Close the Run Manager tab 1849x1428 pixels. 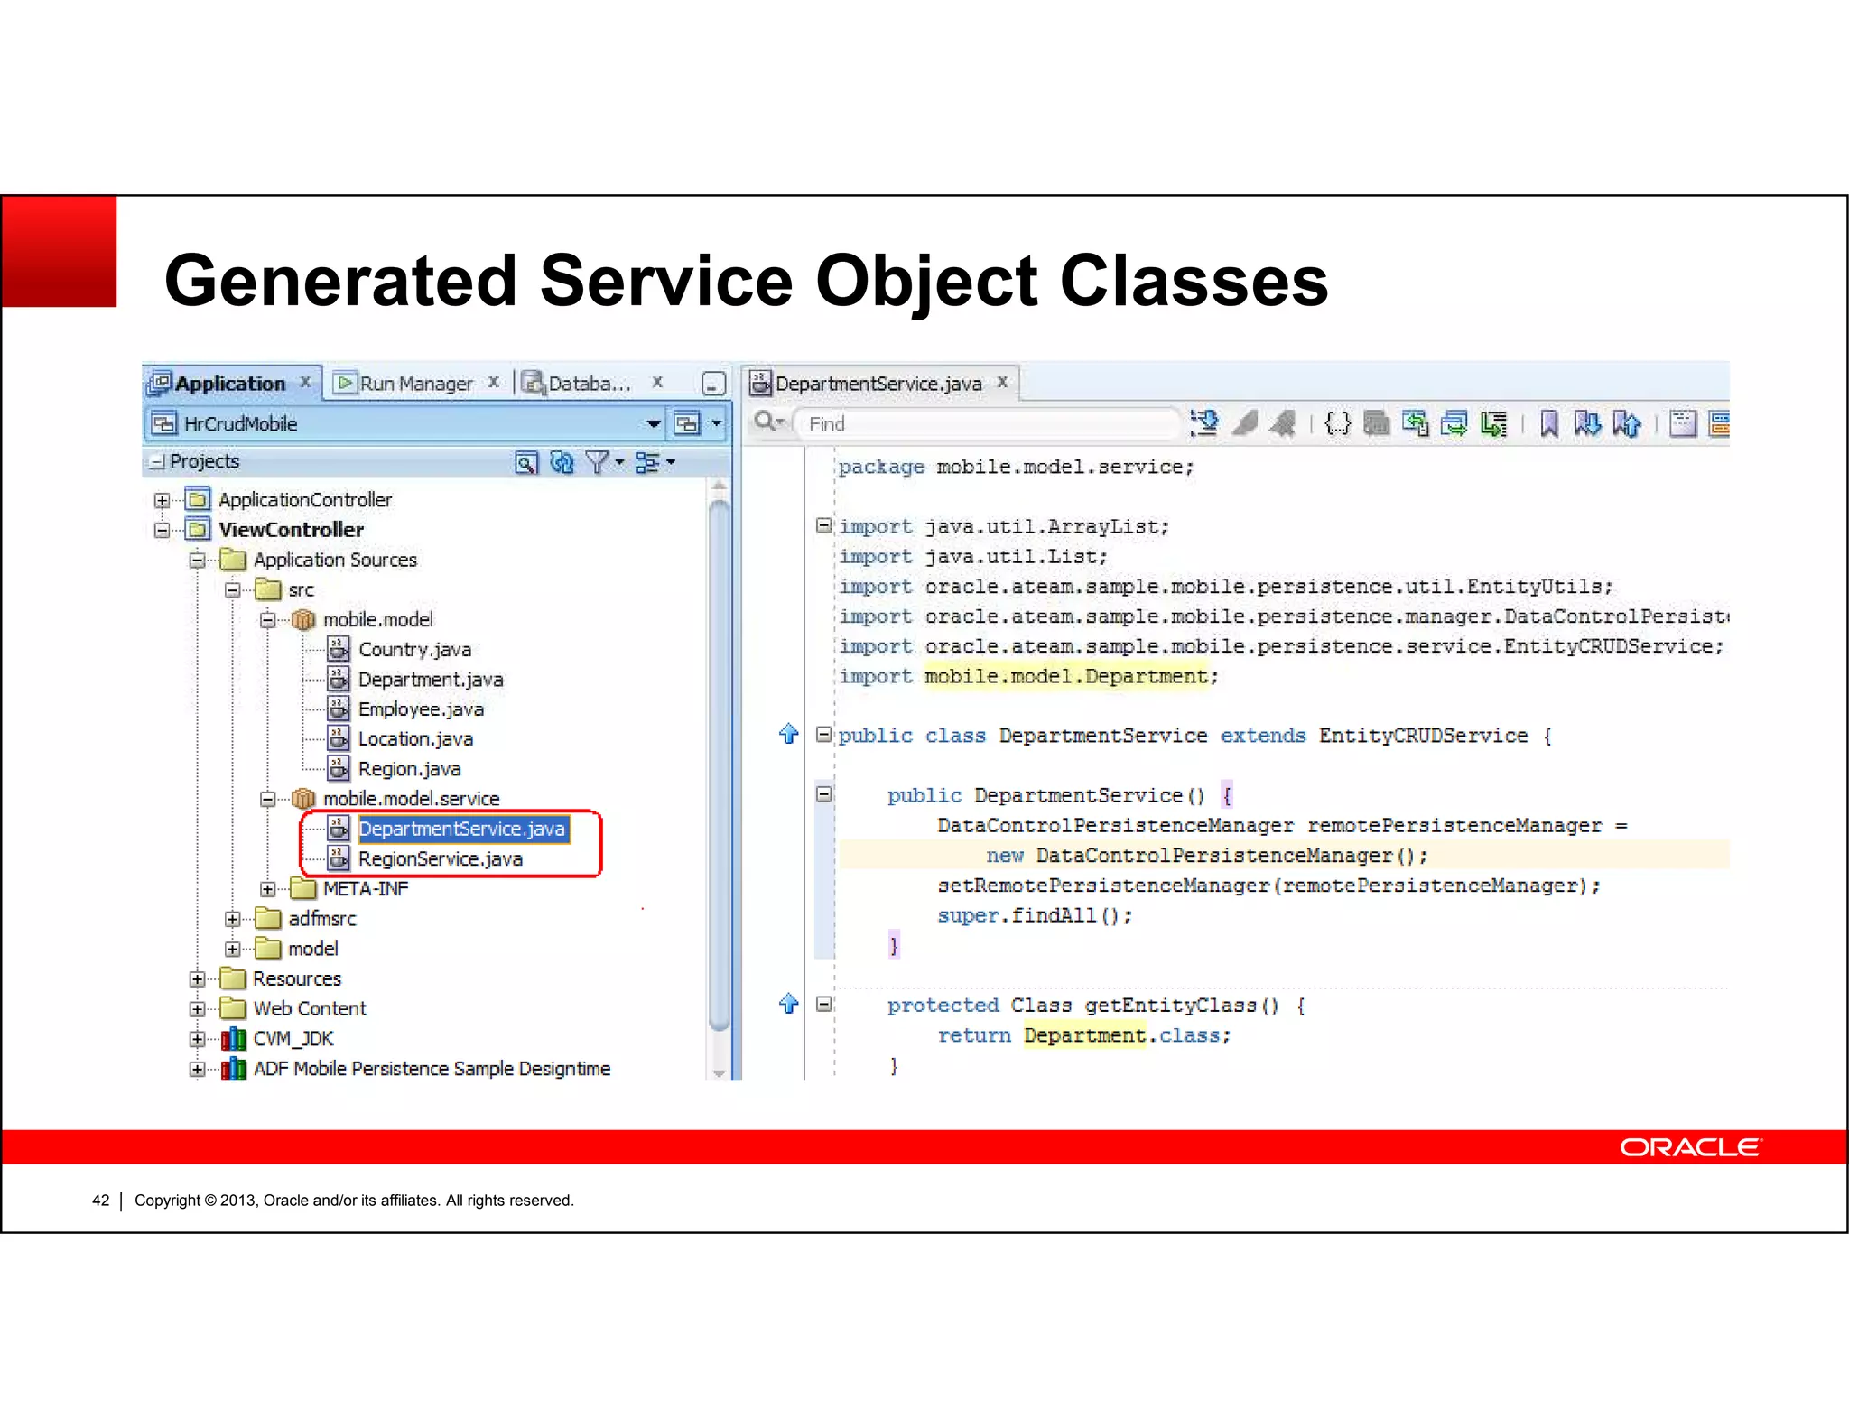pos(494,383)
